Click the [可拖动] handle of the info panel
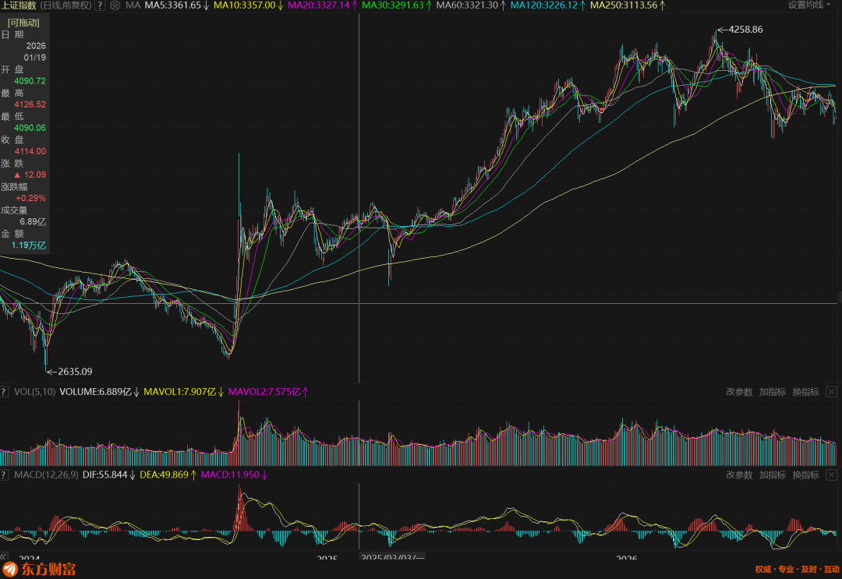 pos(23,23)
